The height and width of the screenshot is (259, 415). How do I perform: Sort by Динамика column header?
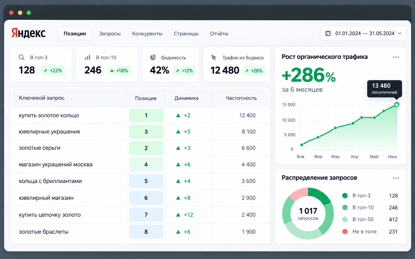[187, 98]
